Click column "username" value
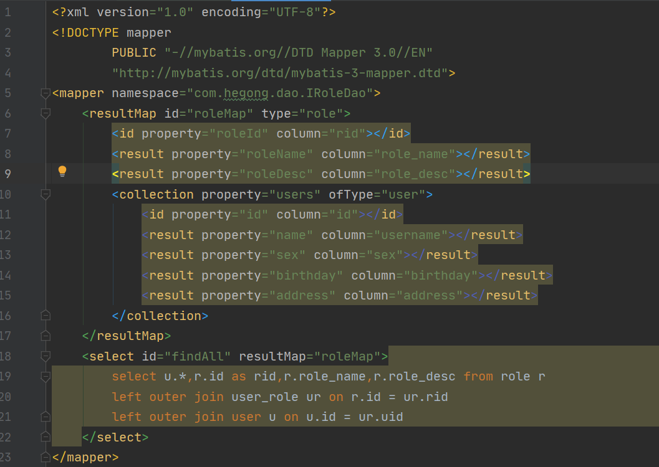Screen dimensions: 659x467 411,235
